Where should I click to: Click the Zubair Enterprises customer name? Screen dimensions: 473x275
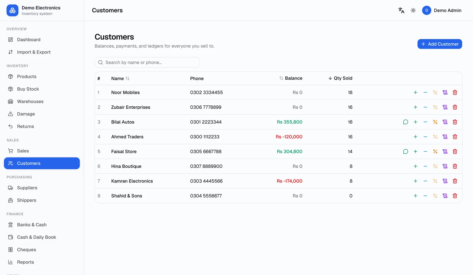[x=131, y=107]
